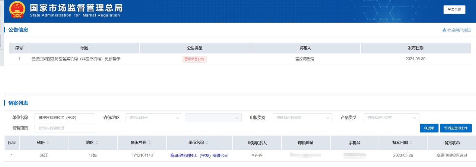Click the 社会用户须知 download icon
This screenshot has width=476, height=167.
(x=444, y=30)
